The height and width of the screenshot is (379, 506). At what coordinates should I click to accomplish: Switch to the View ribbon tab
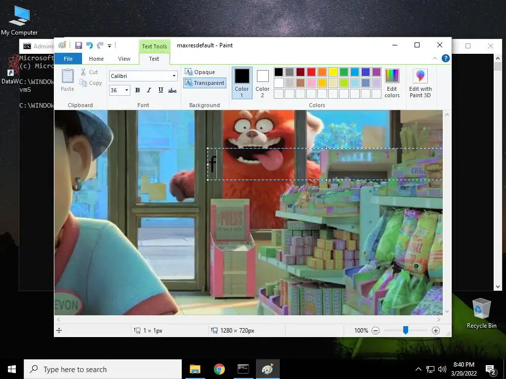click(x=124, y=59)
